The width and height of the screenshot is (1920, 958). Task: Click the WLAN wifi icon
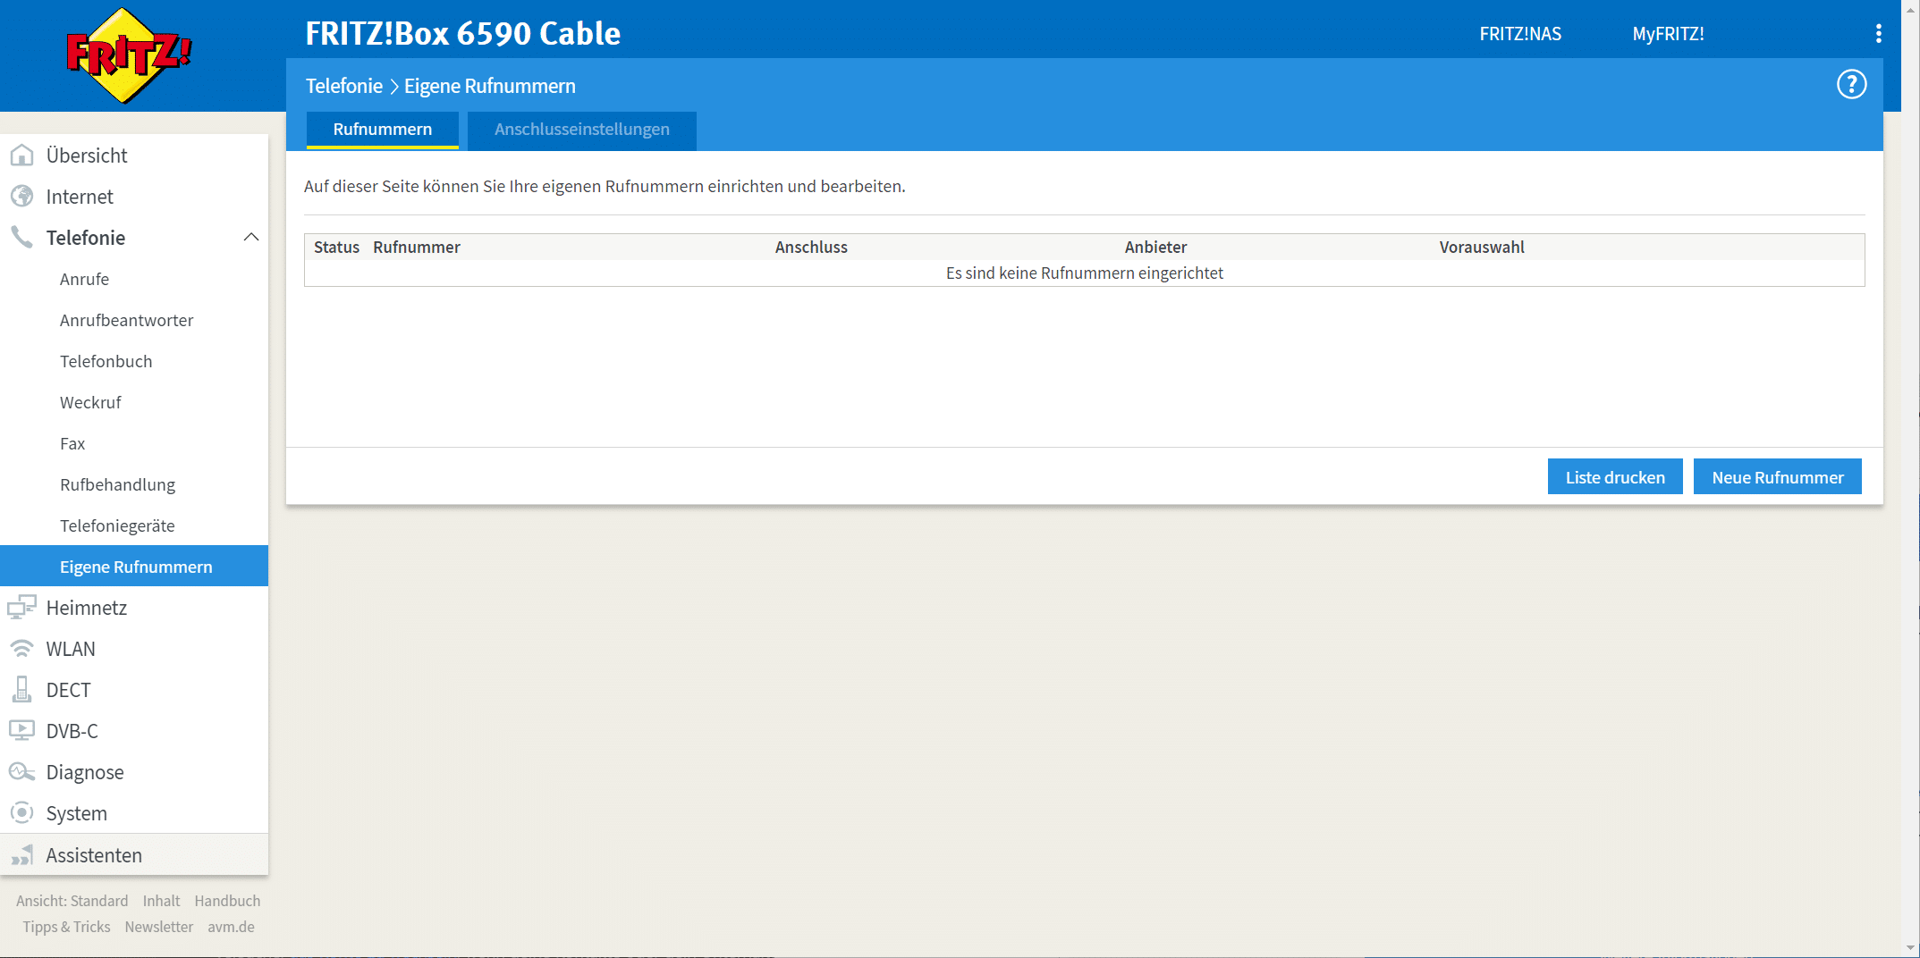point(21,649)
